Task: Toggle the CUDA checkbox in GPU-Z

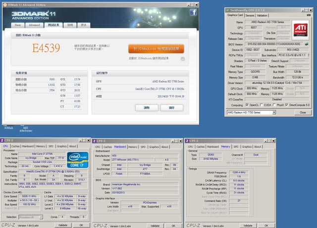Action: click(x=262, y=105)
